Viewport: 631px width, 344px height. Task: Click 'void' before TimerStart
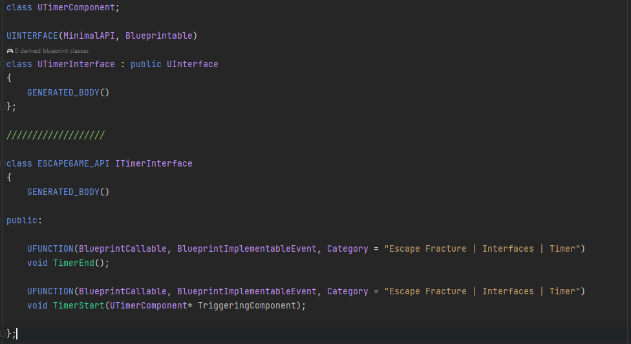pyautogui.click(x=37, y=305)
